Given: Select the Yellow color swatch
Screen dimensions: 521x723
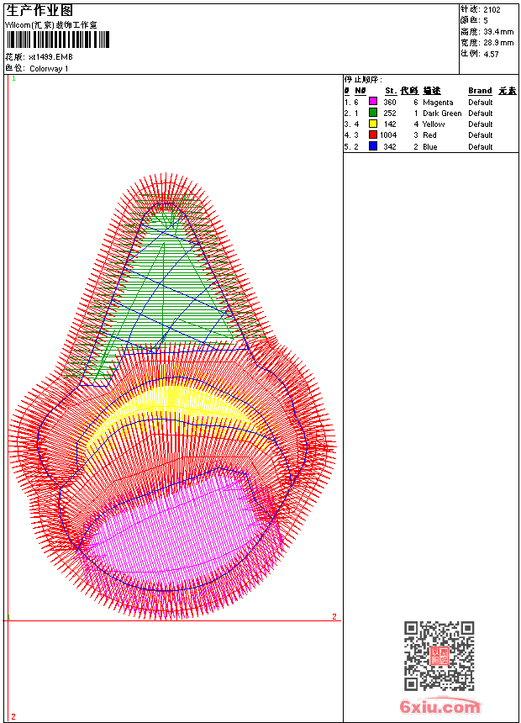Looking at the screenshot, I should tap(373, 124).
